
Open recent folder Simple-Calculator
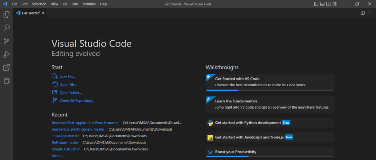click(x=66, y=149)
